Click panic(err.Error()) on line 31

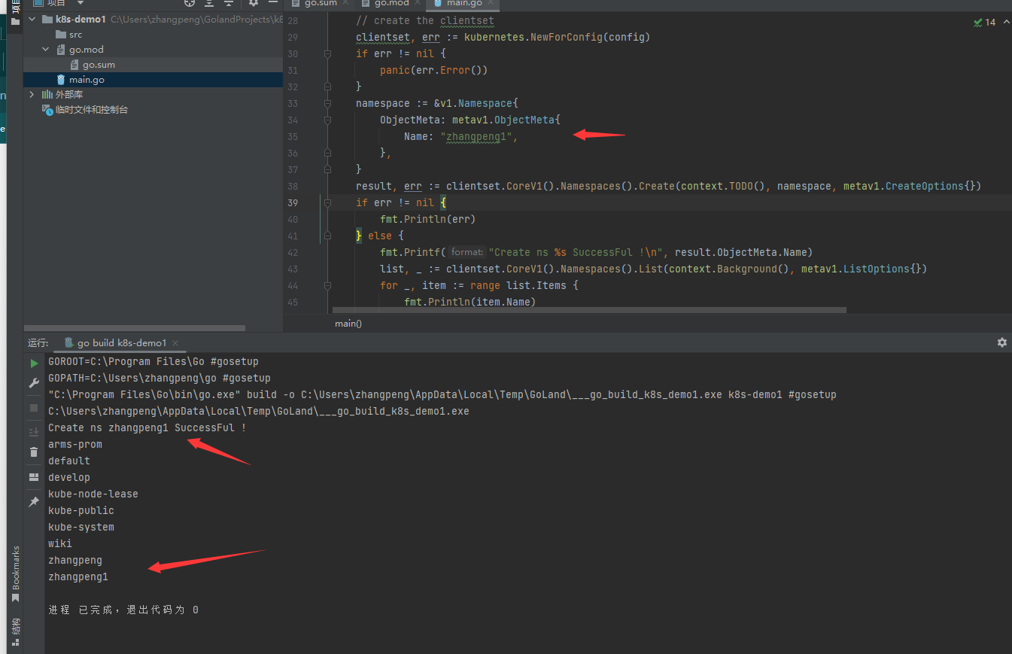[434, 71]
